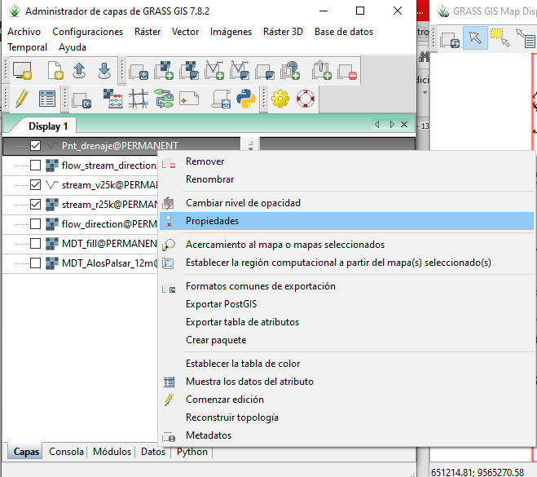The image size is (537, 477).
Task: Select Propiedades in the context menu
Action: pyautogui.click(x=212, y=221)
